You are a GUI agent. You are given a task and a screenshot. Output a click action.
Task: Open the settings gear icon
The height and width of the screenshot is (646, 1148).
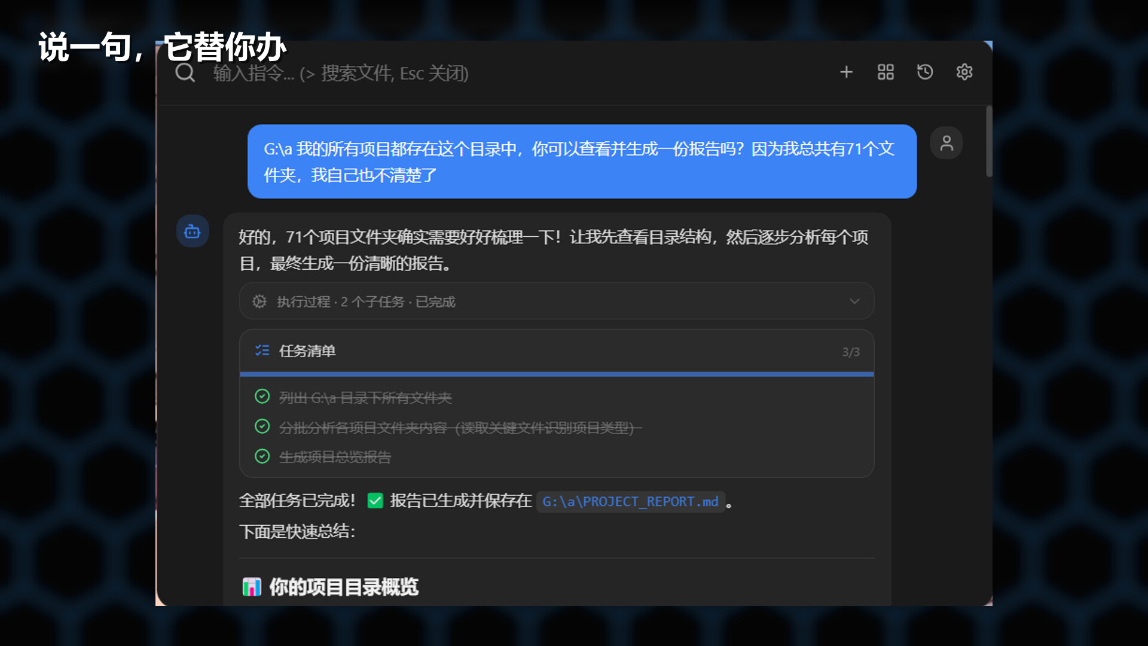(964, 72)
